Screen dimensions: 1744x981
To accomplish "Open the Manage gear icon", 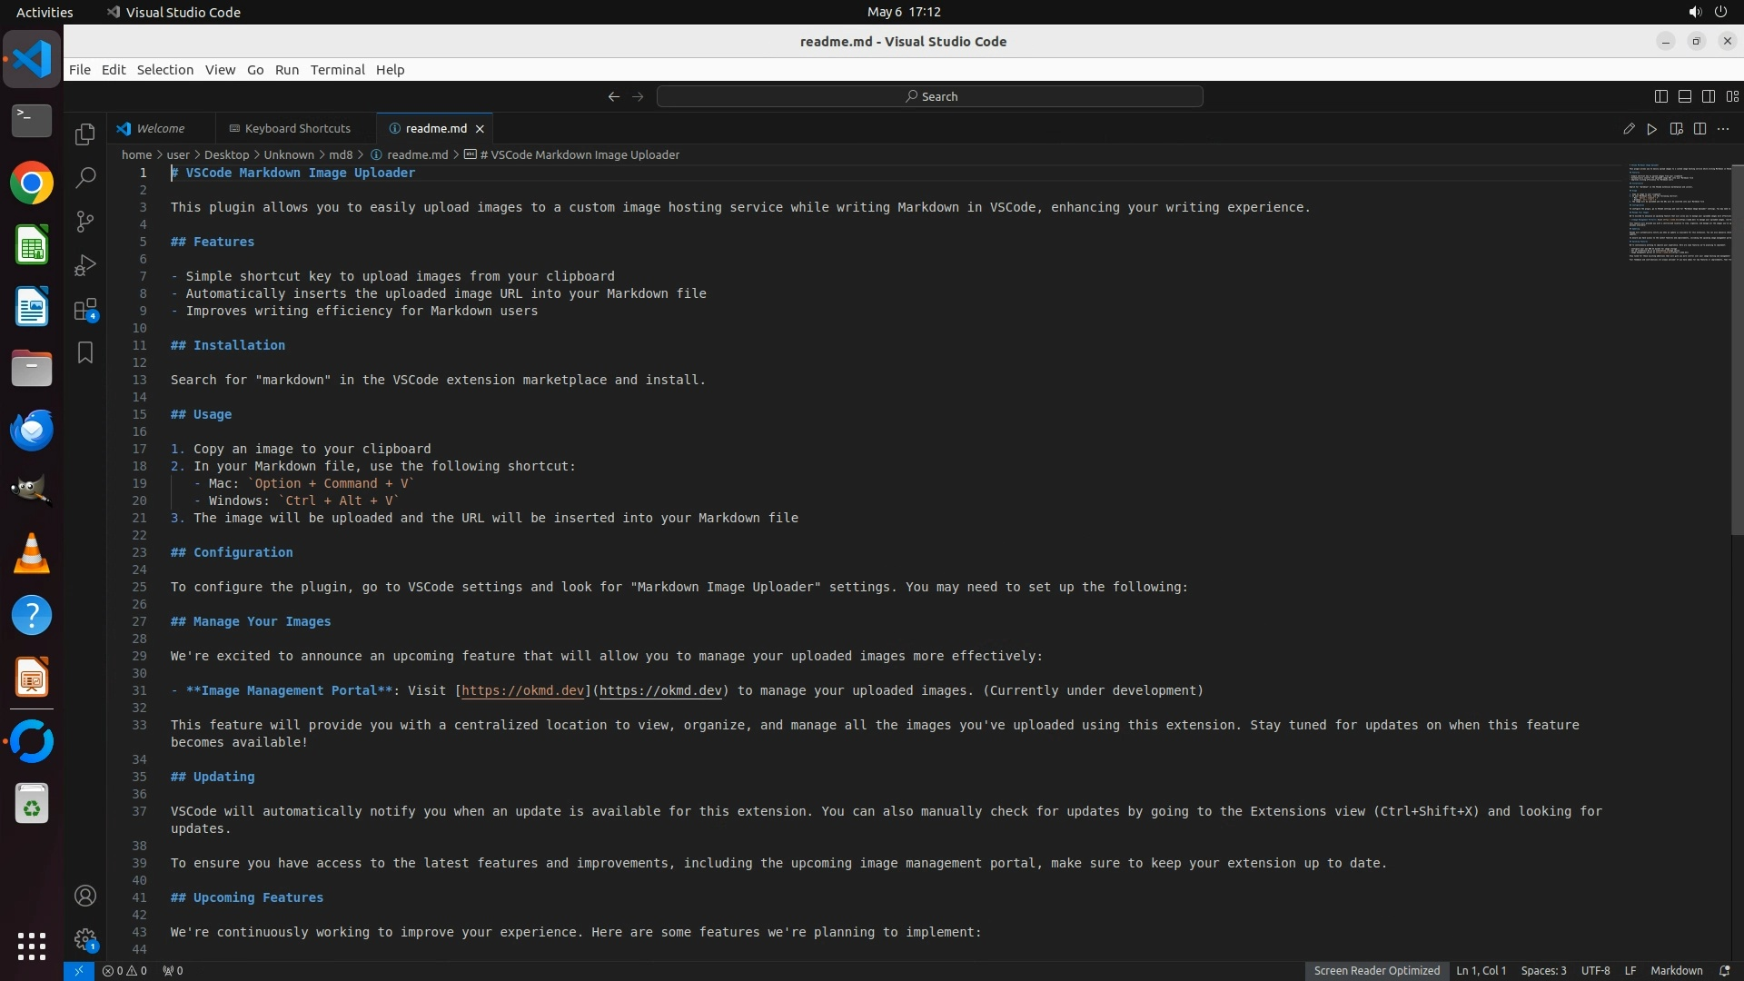I will click(x=85, y=939).
